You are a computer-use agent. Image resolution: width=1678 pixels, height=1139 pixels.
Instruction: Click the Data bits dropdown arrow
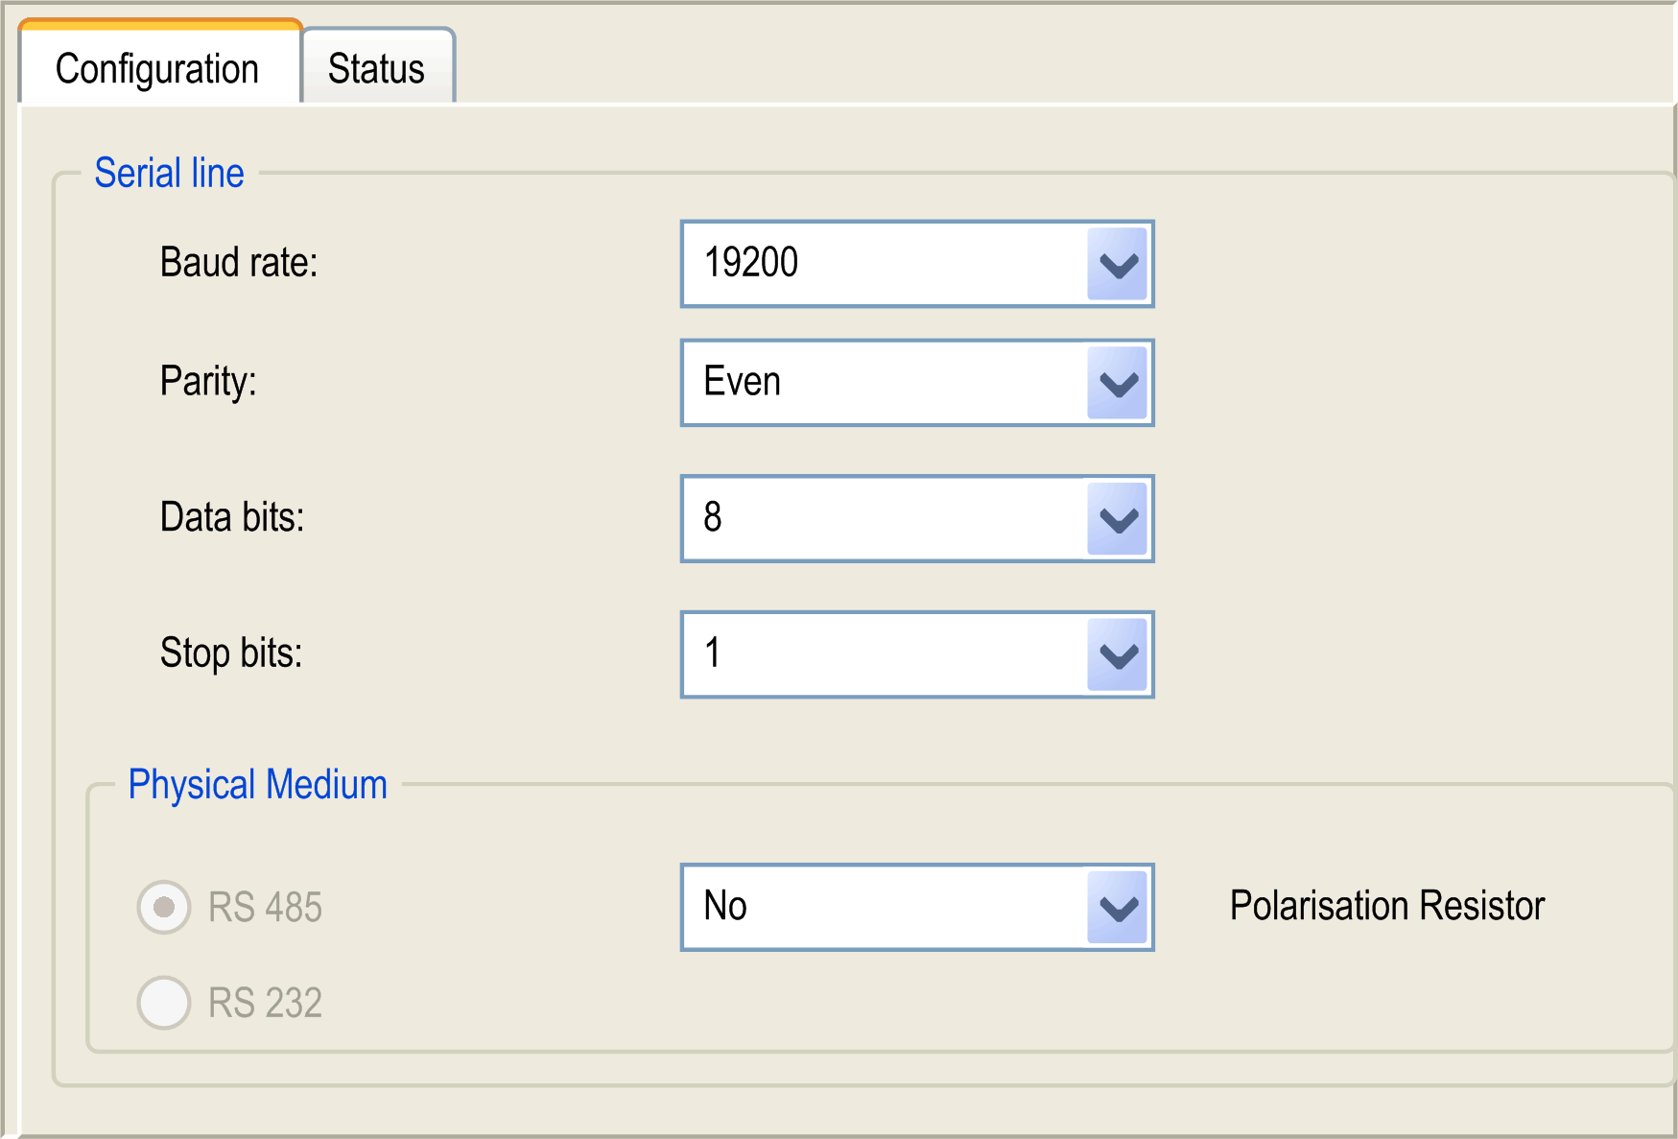tap(1118, 519)
